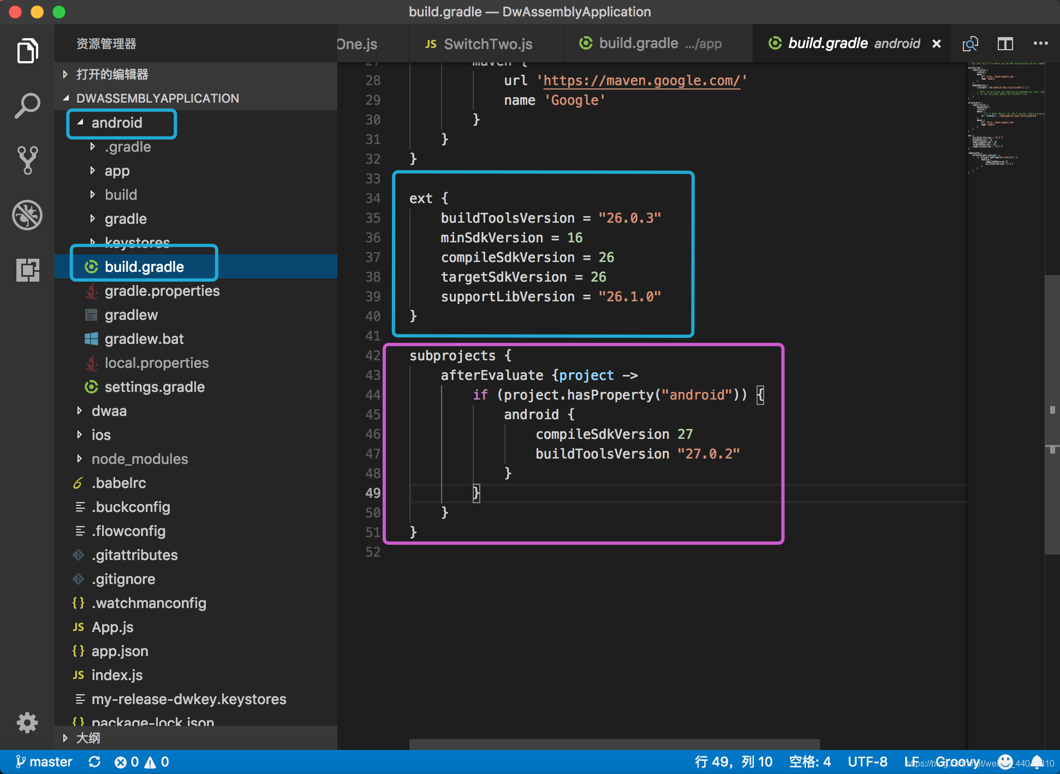
Task: Click the master git branch indicator
Action: tap(44, 762)
